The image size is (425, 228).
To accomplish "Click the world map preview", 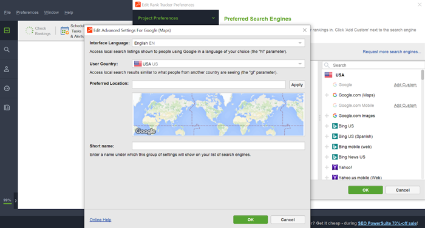I will point(219,114).
